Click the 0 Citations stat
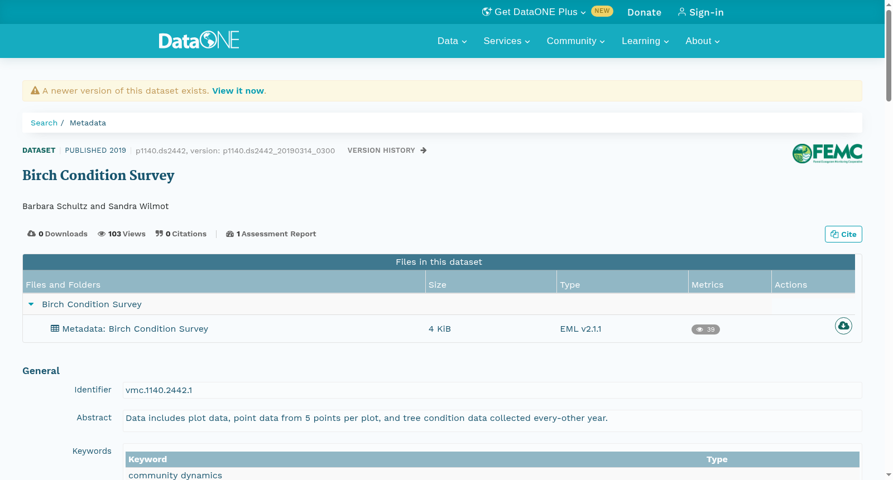Viewport: 893px width, 480px height. [x=181, y=234]
